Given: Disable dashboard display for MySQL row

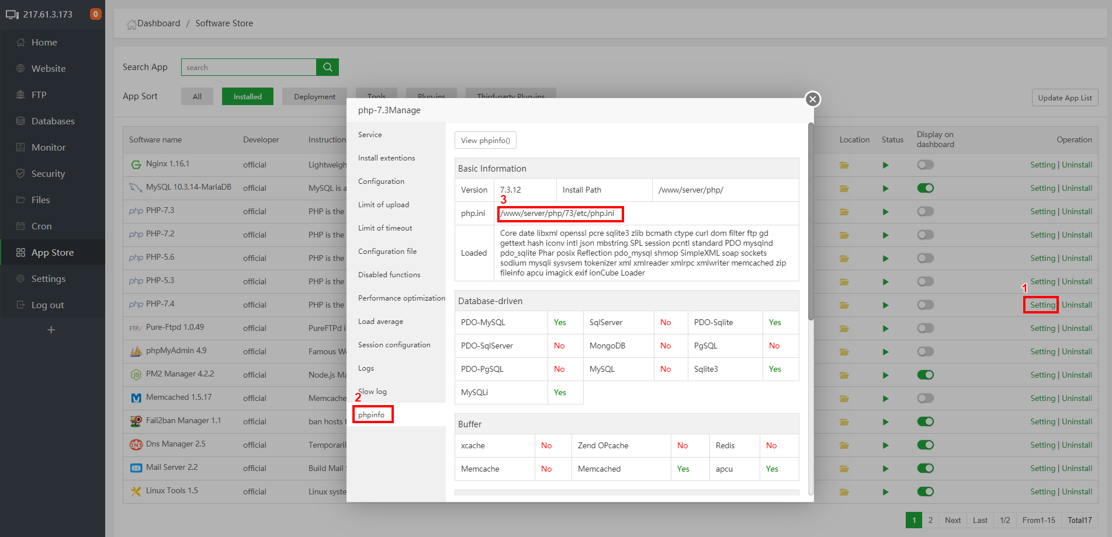Looking at the screenshot, I should [925, 188].
